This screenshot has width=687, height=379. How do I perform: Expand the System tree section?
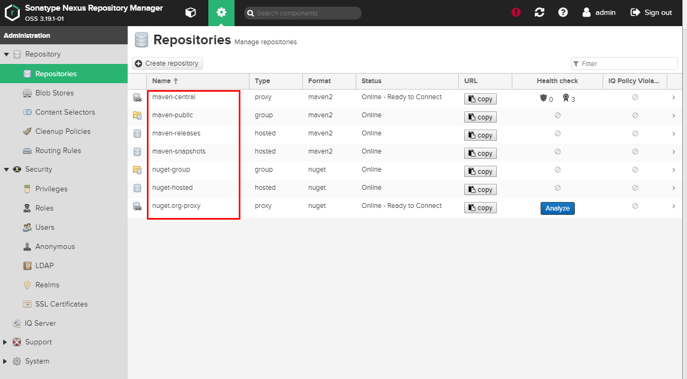tap(5, 361)
